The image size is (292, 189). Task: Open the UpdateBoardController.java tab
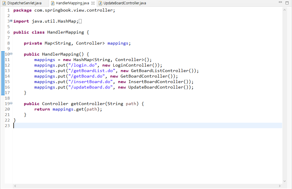pyautogui.click(x=125, y=3)
